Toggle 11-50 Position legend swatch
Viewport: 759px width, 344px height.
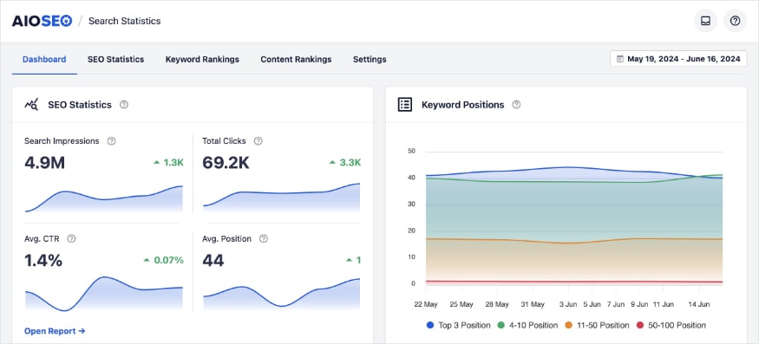pos(569,326)
